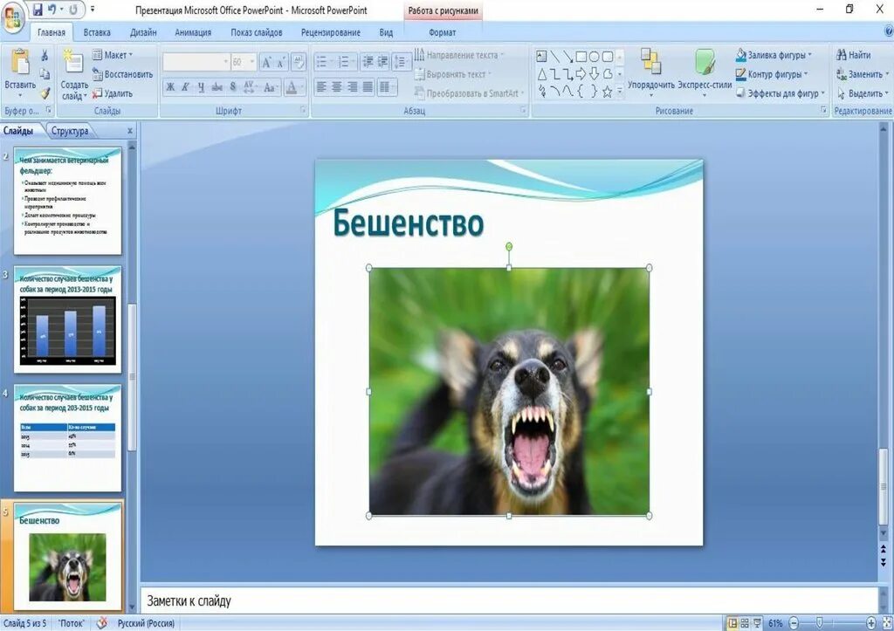Image resolution: width=894 pixels, height=631 pixels.
Task: Click the Заметки к слайду notes field
Action: pyautogui.click(x=509, y=600)
